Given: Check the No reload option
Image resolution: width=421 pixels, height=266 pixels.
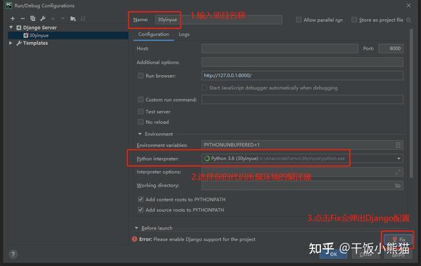Looking at the screenshot, I should coord(140,122).
